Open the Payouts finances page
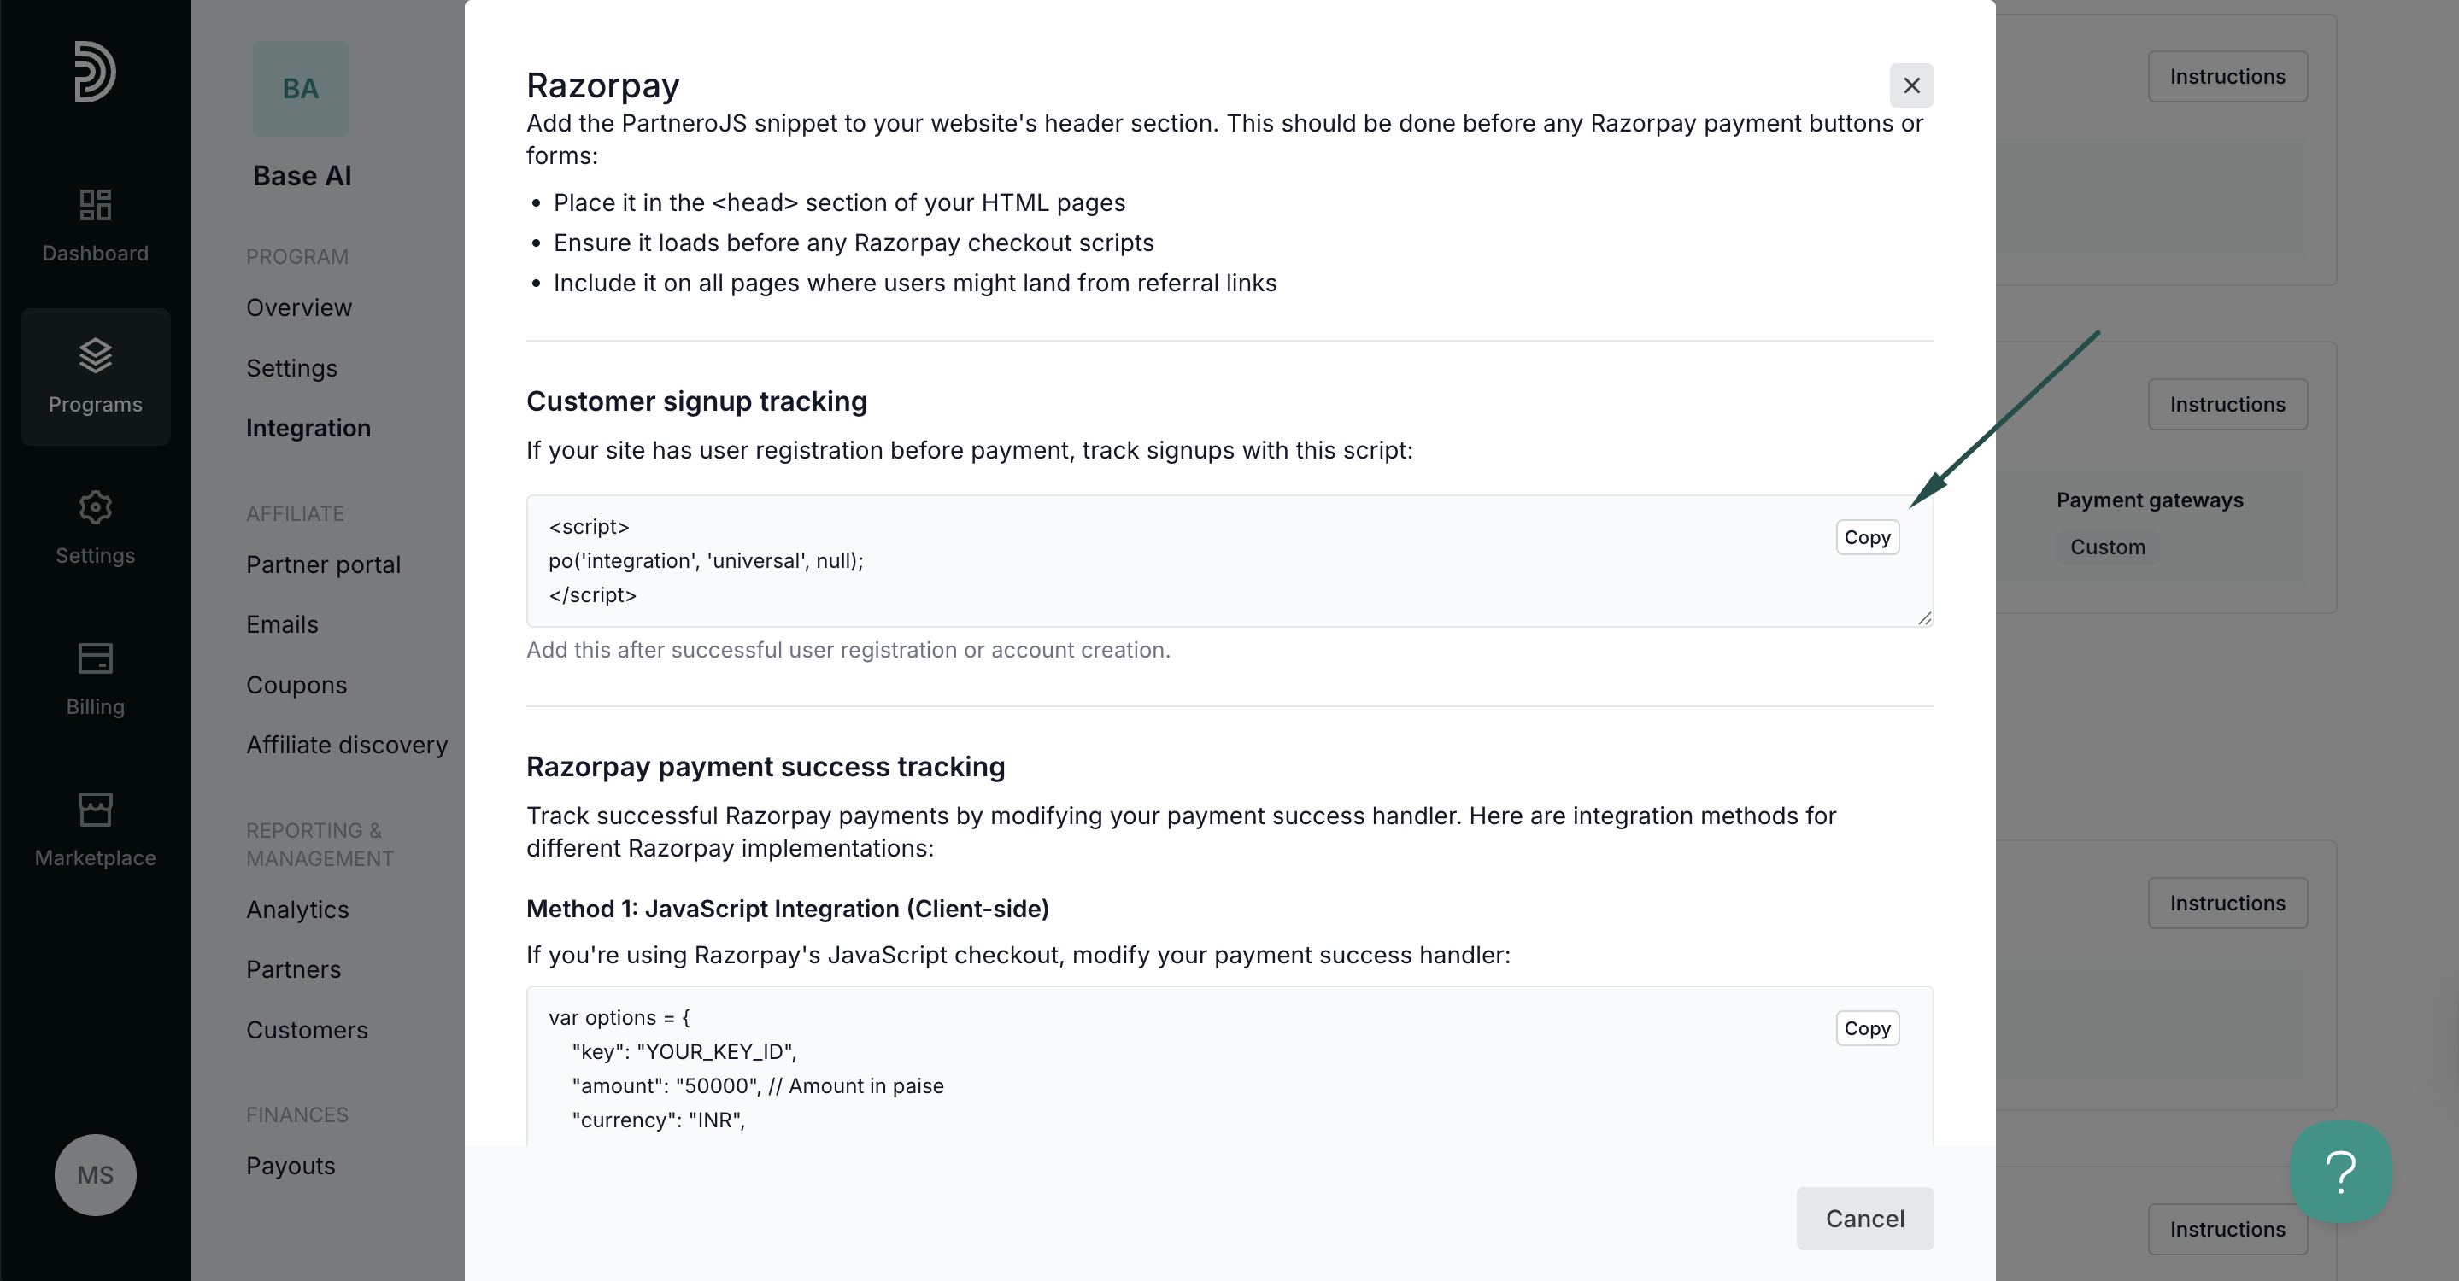 pyautogui.click(x=291, y=1166)
